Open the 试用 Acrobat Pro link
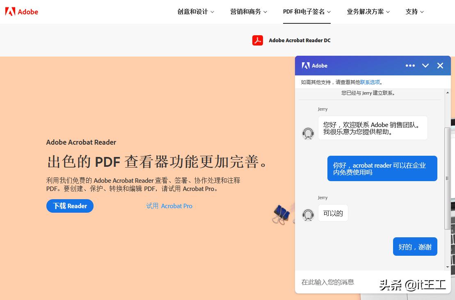455x300 pixels. coord(169,206)
